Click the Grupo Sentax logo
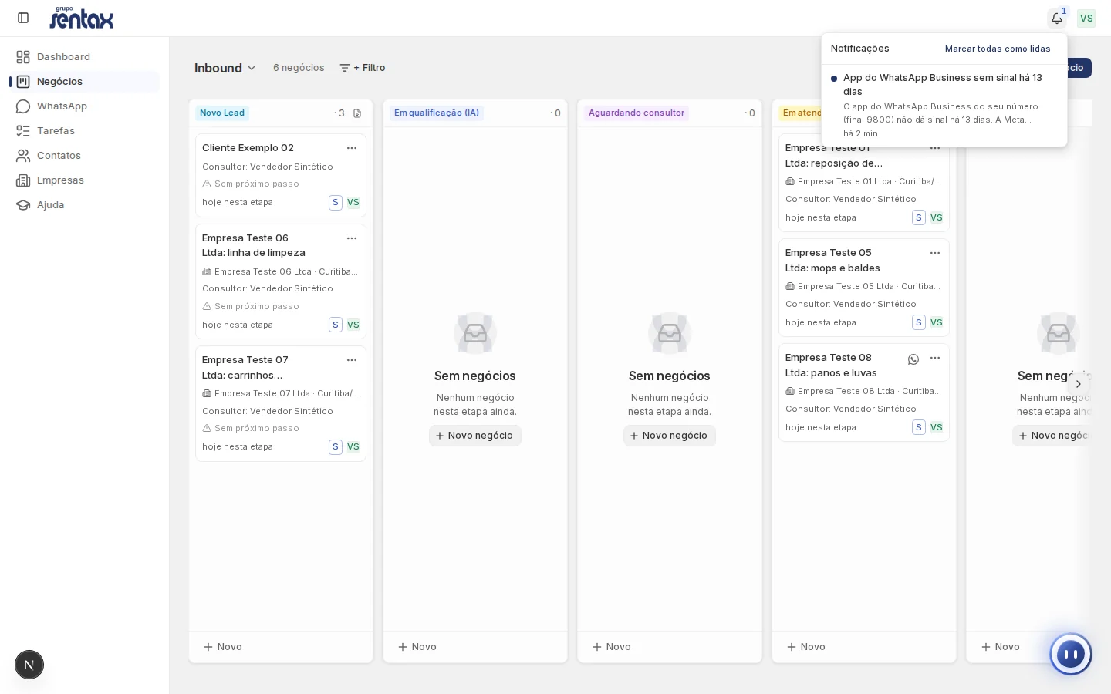The width and height of the screenshot is (1111, 694). [82, 18]
